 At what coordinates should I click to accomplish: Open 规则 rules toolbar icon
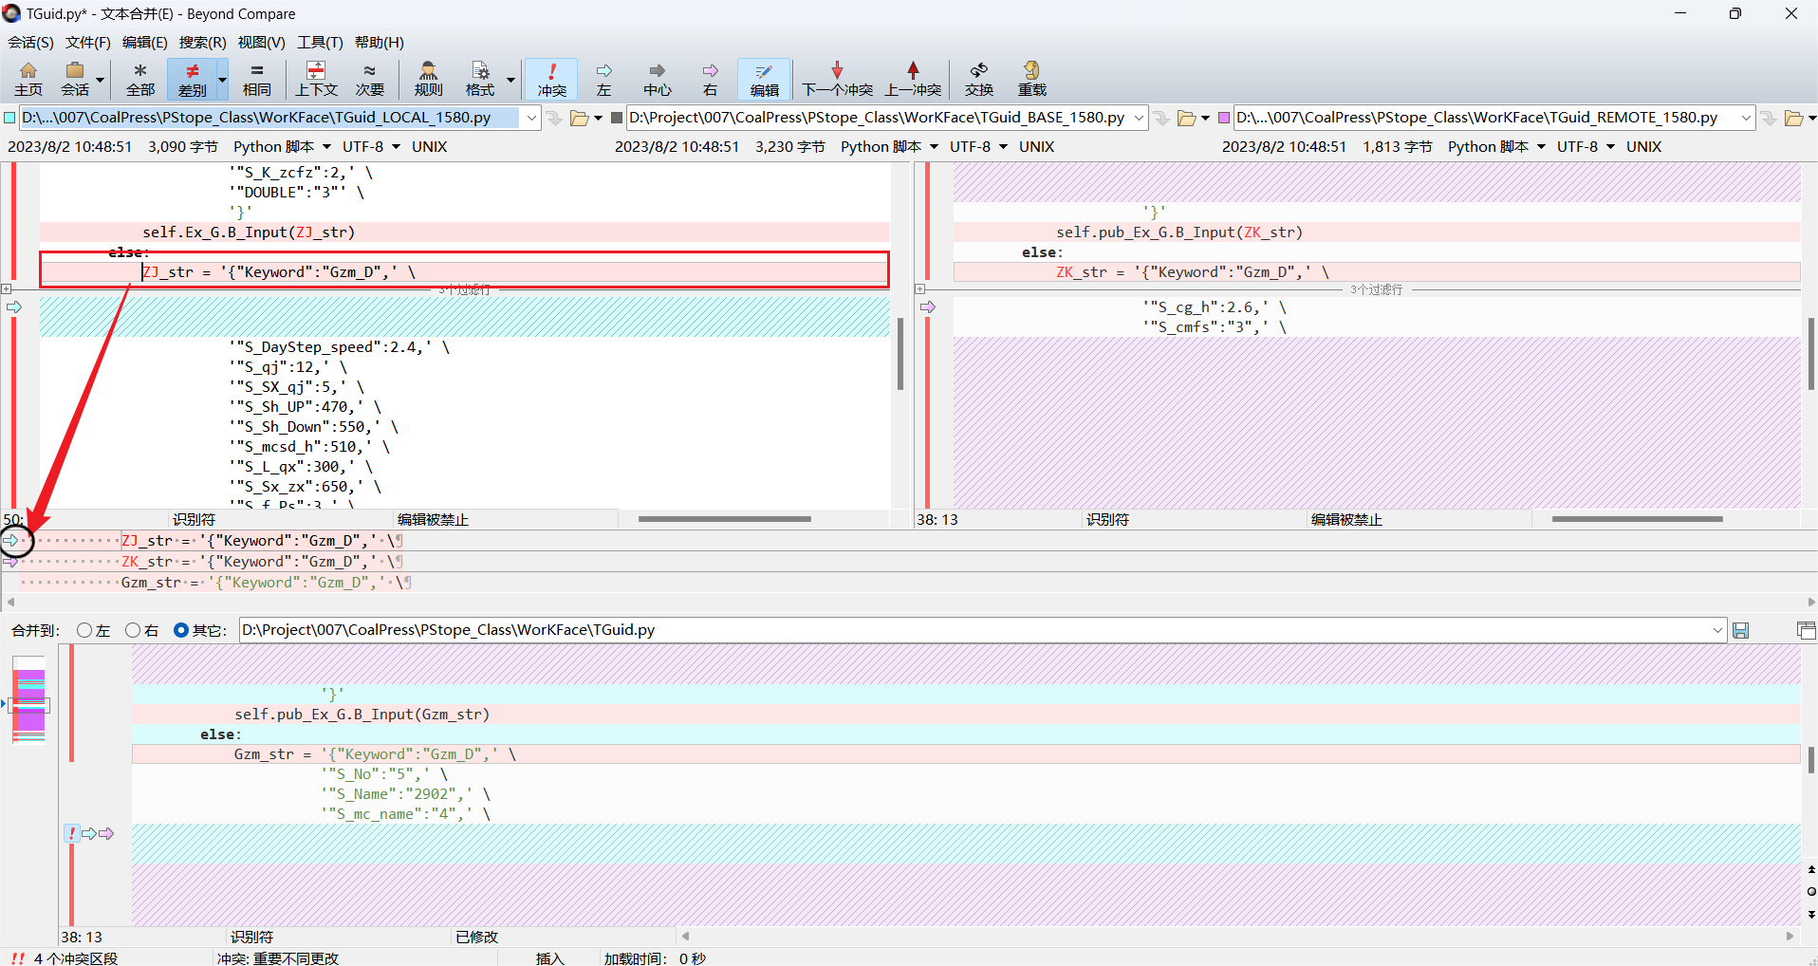tap(429, 79)
